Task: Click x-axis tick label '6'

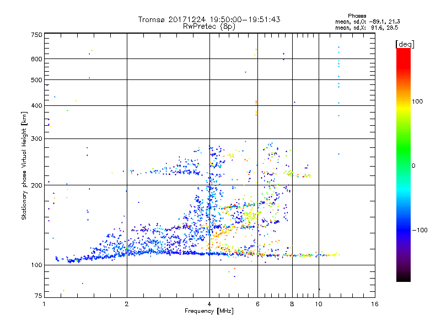Action: (257, 304)
